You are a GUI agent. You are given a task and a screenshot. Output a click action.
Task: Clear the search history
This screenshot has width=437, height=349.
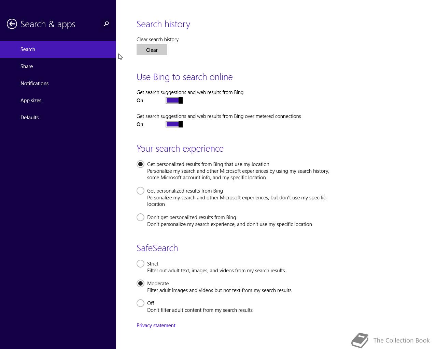[x=152, y=50]
